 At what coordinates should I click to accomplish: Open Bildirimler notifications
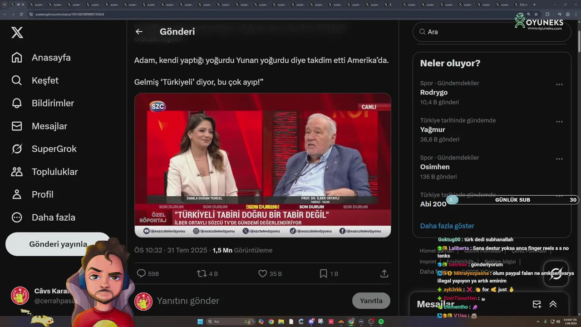(x=43, y=103)
